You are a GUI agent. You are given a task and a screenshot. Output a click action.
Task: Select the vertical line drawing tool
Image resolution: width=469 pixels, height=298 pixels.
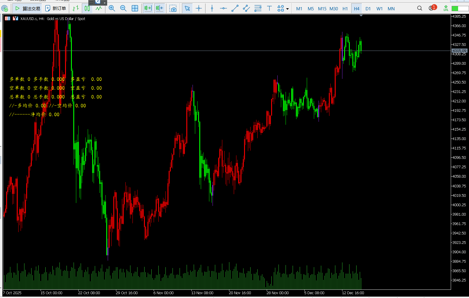(212, 9)
